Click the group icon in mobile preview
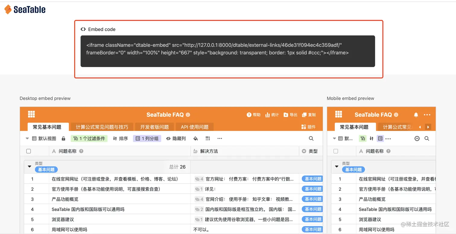The image size is (456, 234). tap(380, 138)
